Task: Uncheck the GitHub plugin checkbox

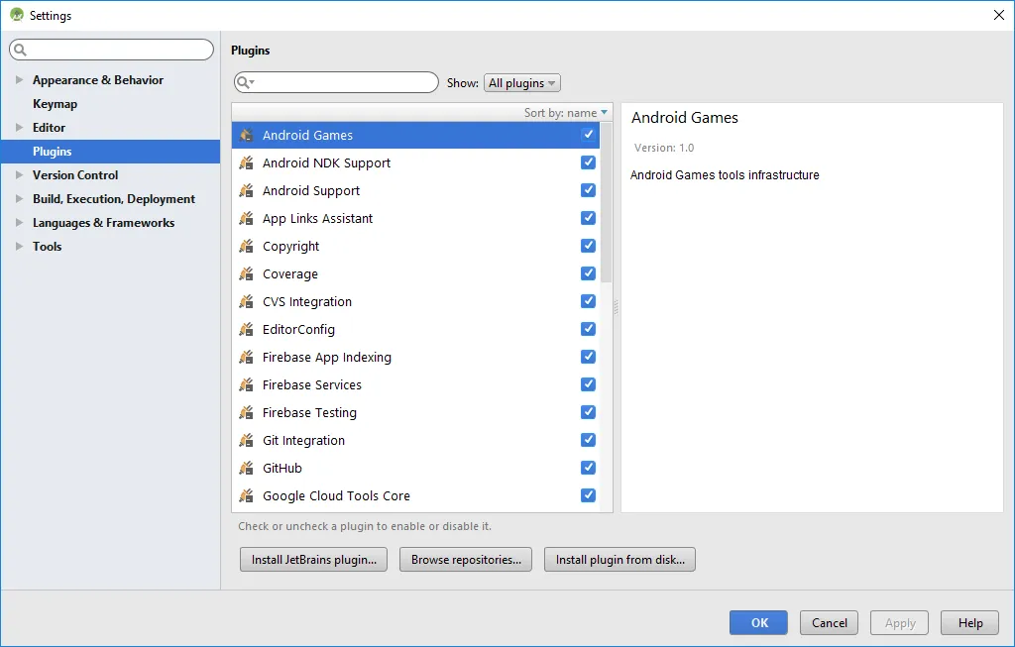Action: (588, 468)
